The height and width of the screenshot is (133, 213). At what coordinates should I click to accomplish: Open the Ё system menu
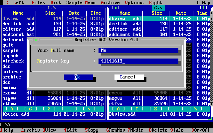point(6,3)
